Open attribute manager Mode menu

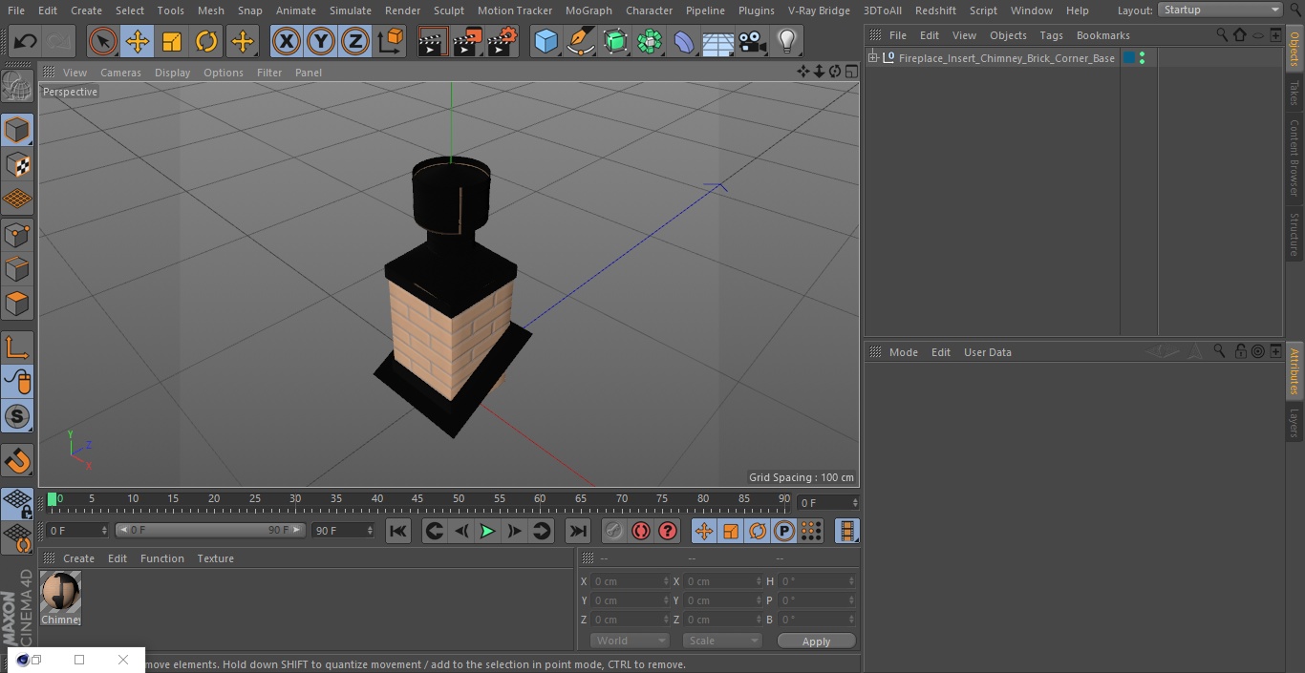click(903, 352)
